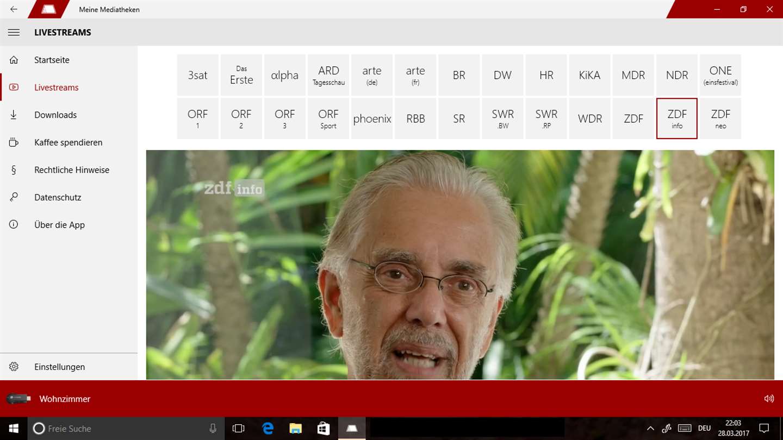
Task: Click the Livestreams play icon
Action: (x=14, y=87)
